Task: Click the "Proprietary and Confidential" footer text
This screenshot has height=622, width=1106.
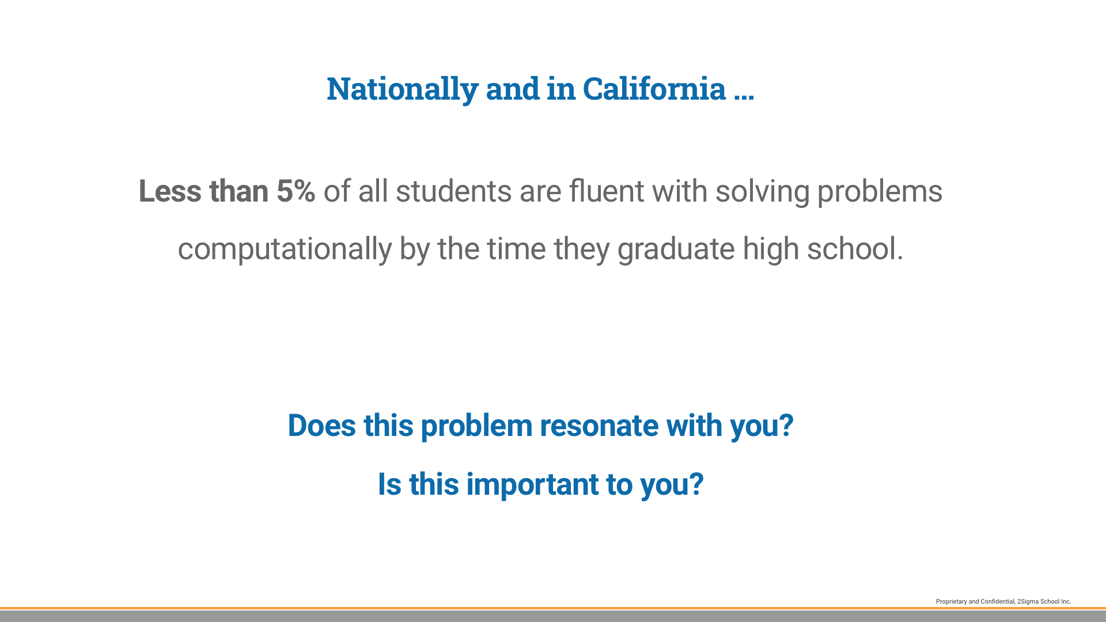Action: point(975,601)
